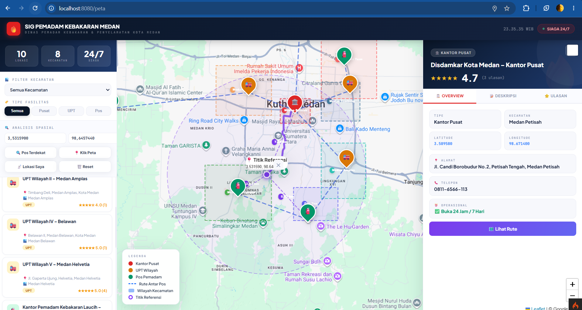This screenshot has height=310, width=582.
Task: Click Taman GARISTA park icon
Action: 206,145
